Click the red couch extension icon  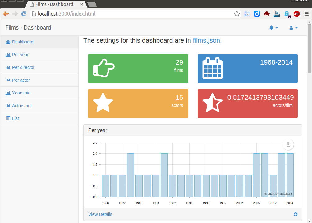point(267,14)
